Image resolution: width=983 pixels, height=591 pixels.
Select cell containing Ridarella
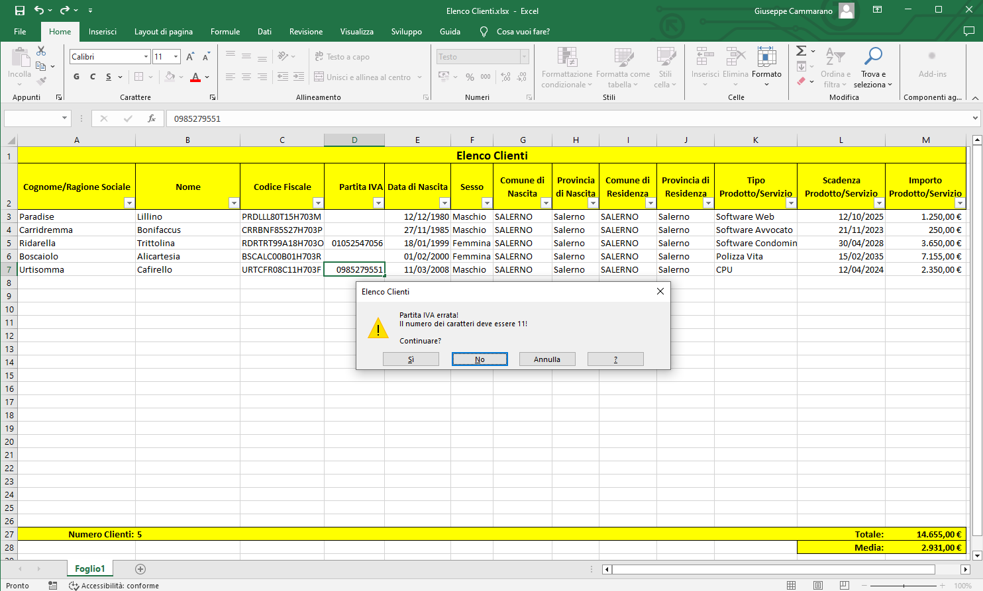pyautogui.click(x=76, y=243)
